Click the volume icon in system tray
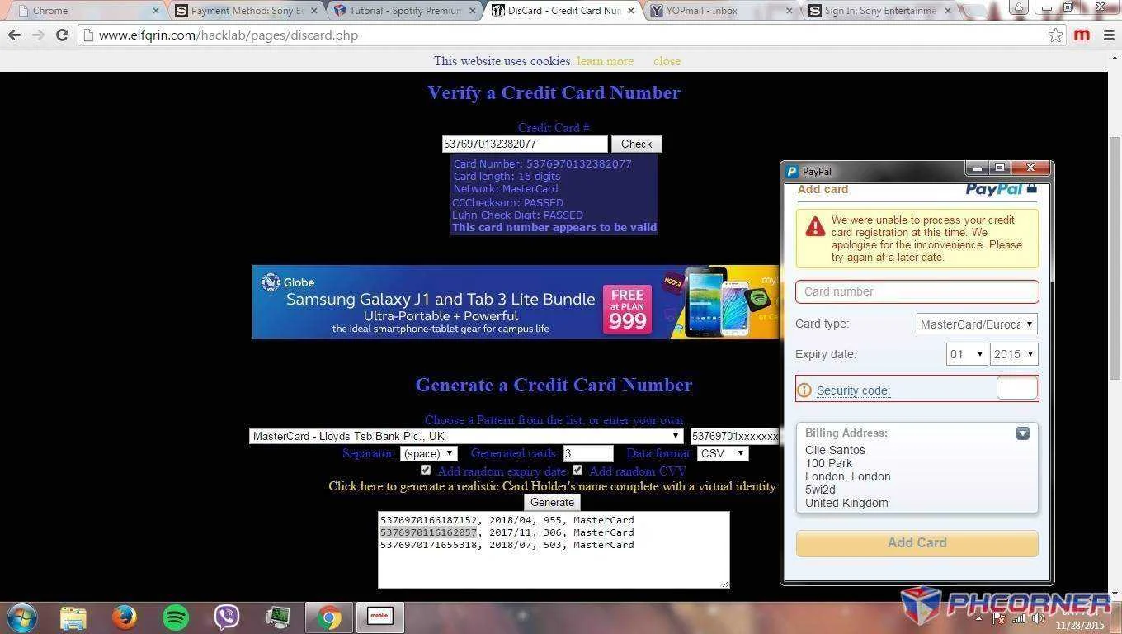Image resolution: width=1122 pixels, height=634 pixels. (x=1038, y=618)
